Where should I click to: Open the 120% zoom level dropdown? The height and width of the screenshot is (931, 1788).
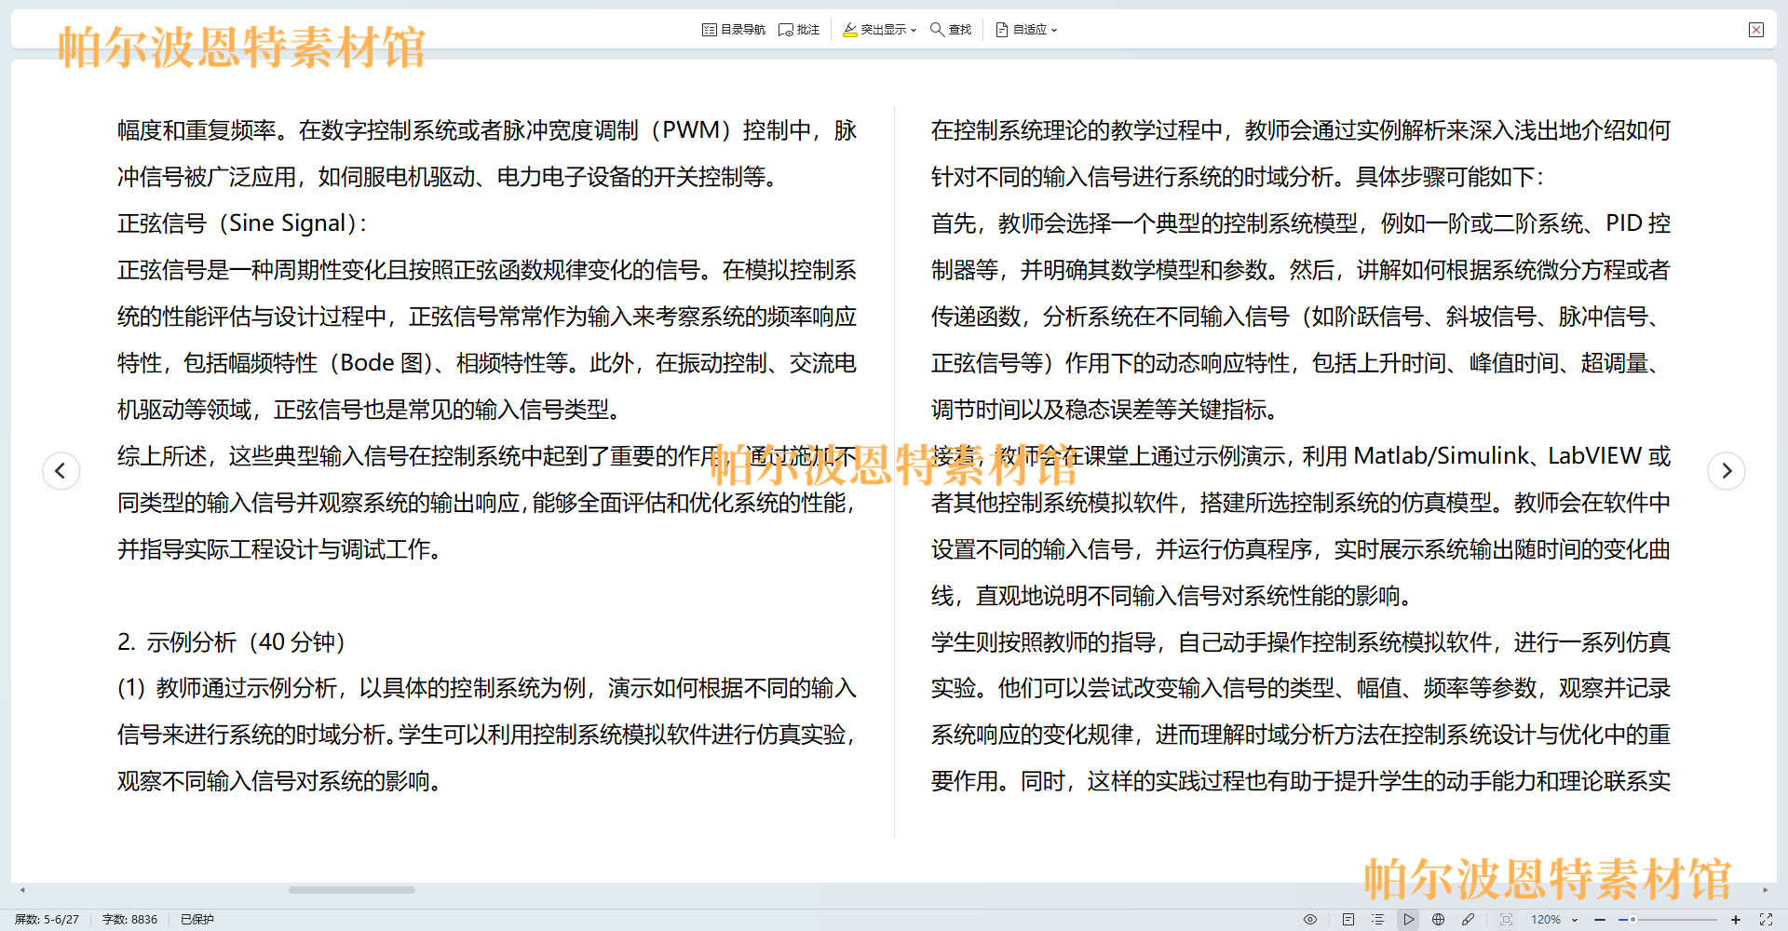point(1554,919)
